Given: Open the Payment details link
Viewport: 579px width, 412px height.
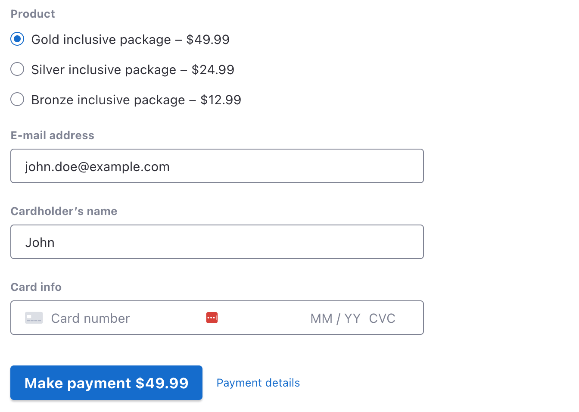Looking at the screenshot, I should [x=258, y=383].
